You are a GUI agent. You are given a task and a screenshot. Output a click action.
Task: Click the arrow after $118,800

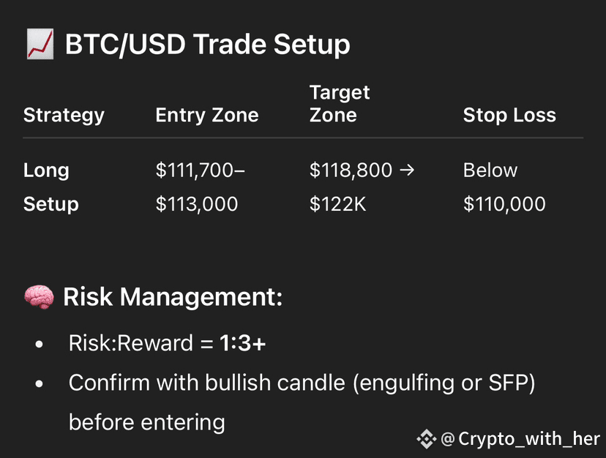pos(408,170)
